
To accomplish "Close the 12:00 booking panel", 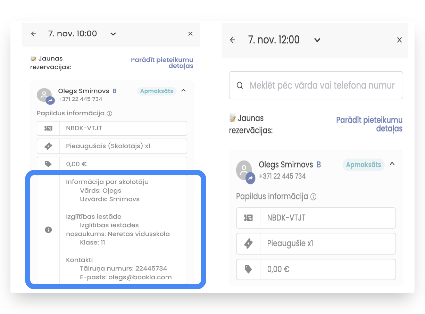I will click(399, 40).
